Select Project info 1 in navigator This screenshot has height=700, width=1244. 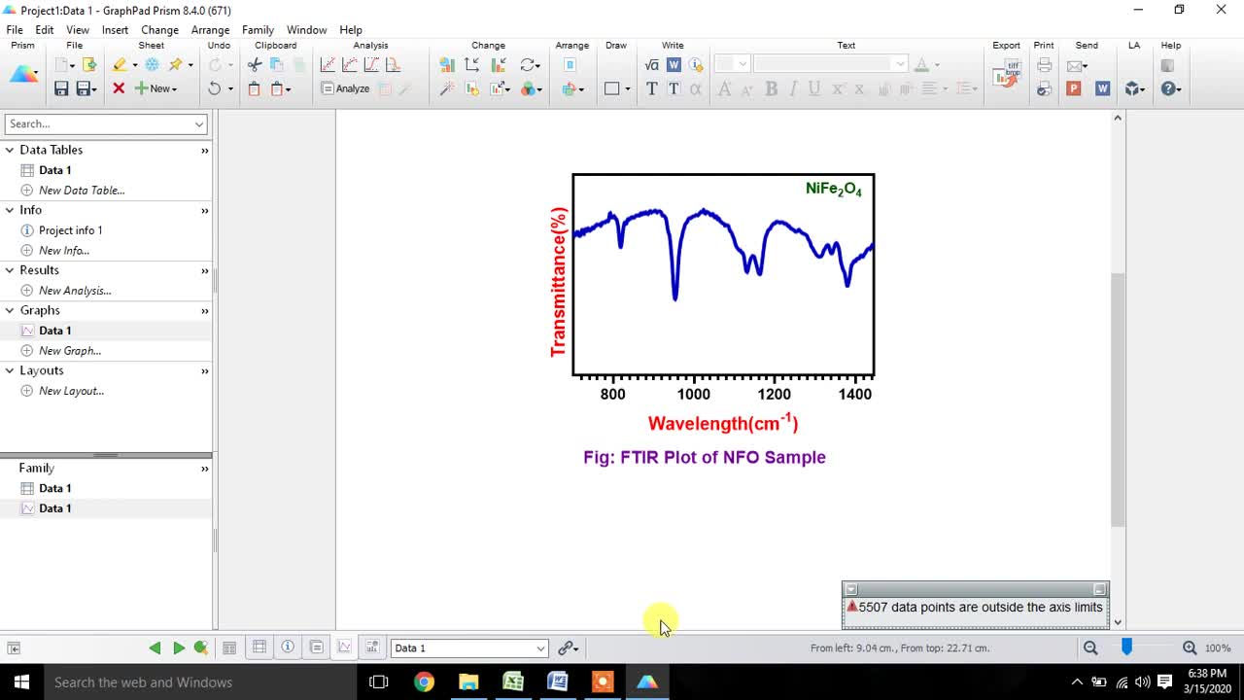(70, 230)
